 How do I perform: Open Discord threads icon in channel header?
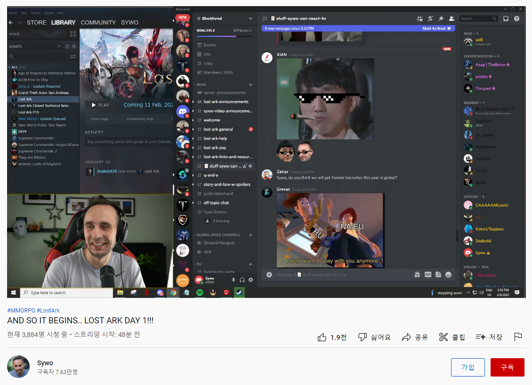click(x=419, y=19)
